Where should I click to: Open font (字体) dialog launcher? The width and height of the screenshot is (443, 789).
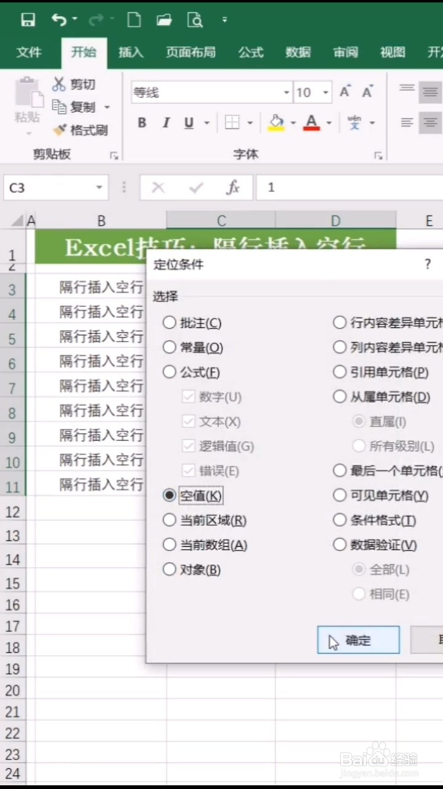(378, 156)
